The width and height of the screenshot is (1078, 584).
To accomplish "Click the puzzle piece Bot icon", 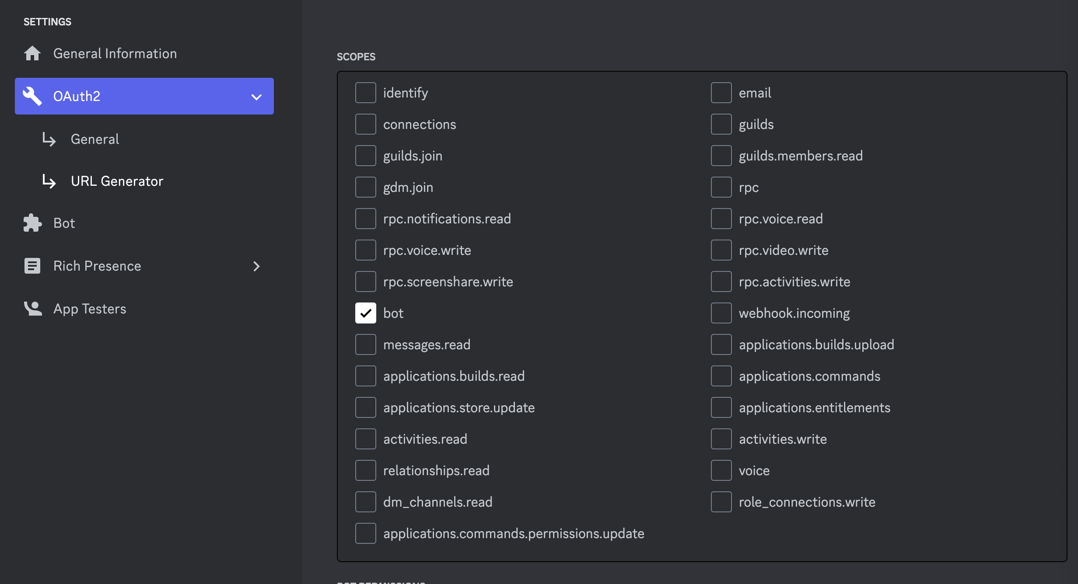I will [32, 223].
